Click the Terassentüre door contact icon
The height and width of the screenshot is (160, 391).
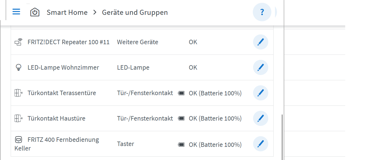[18, 93]
